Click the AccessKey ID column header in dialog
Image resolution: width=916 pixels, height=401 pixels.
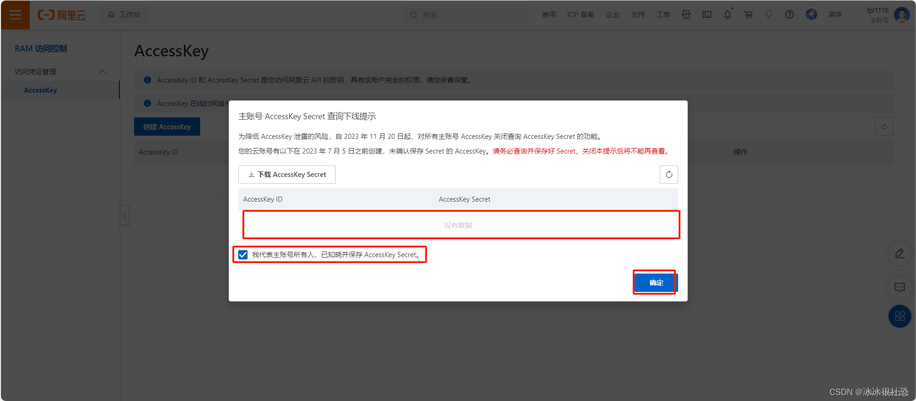pyautogui.click(x=263, y=199)
